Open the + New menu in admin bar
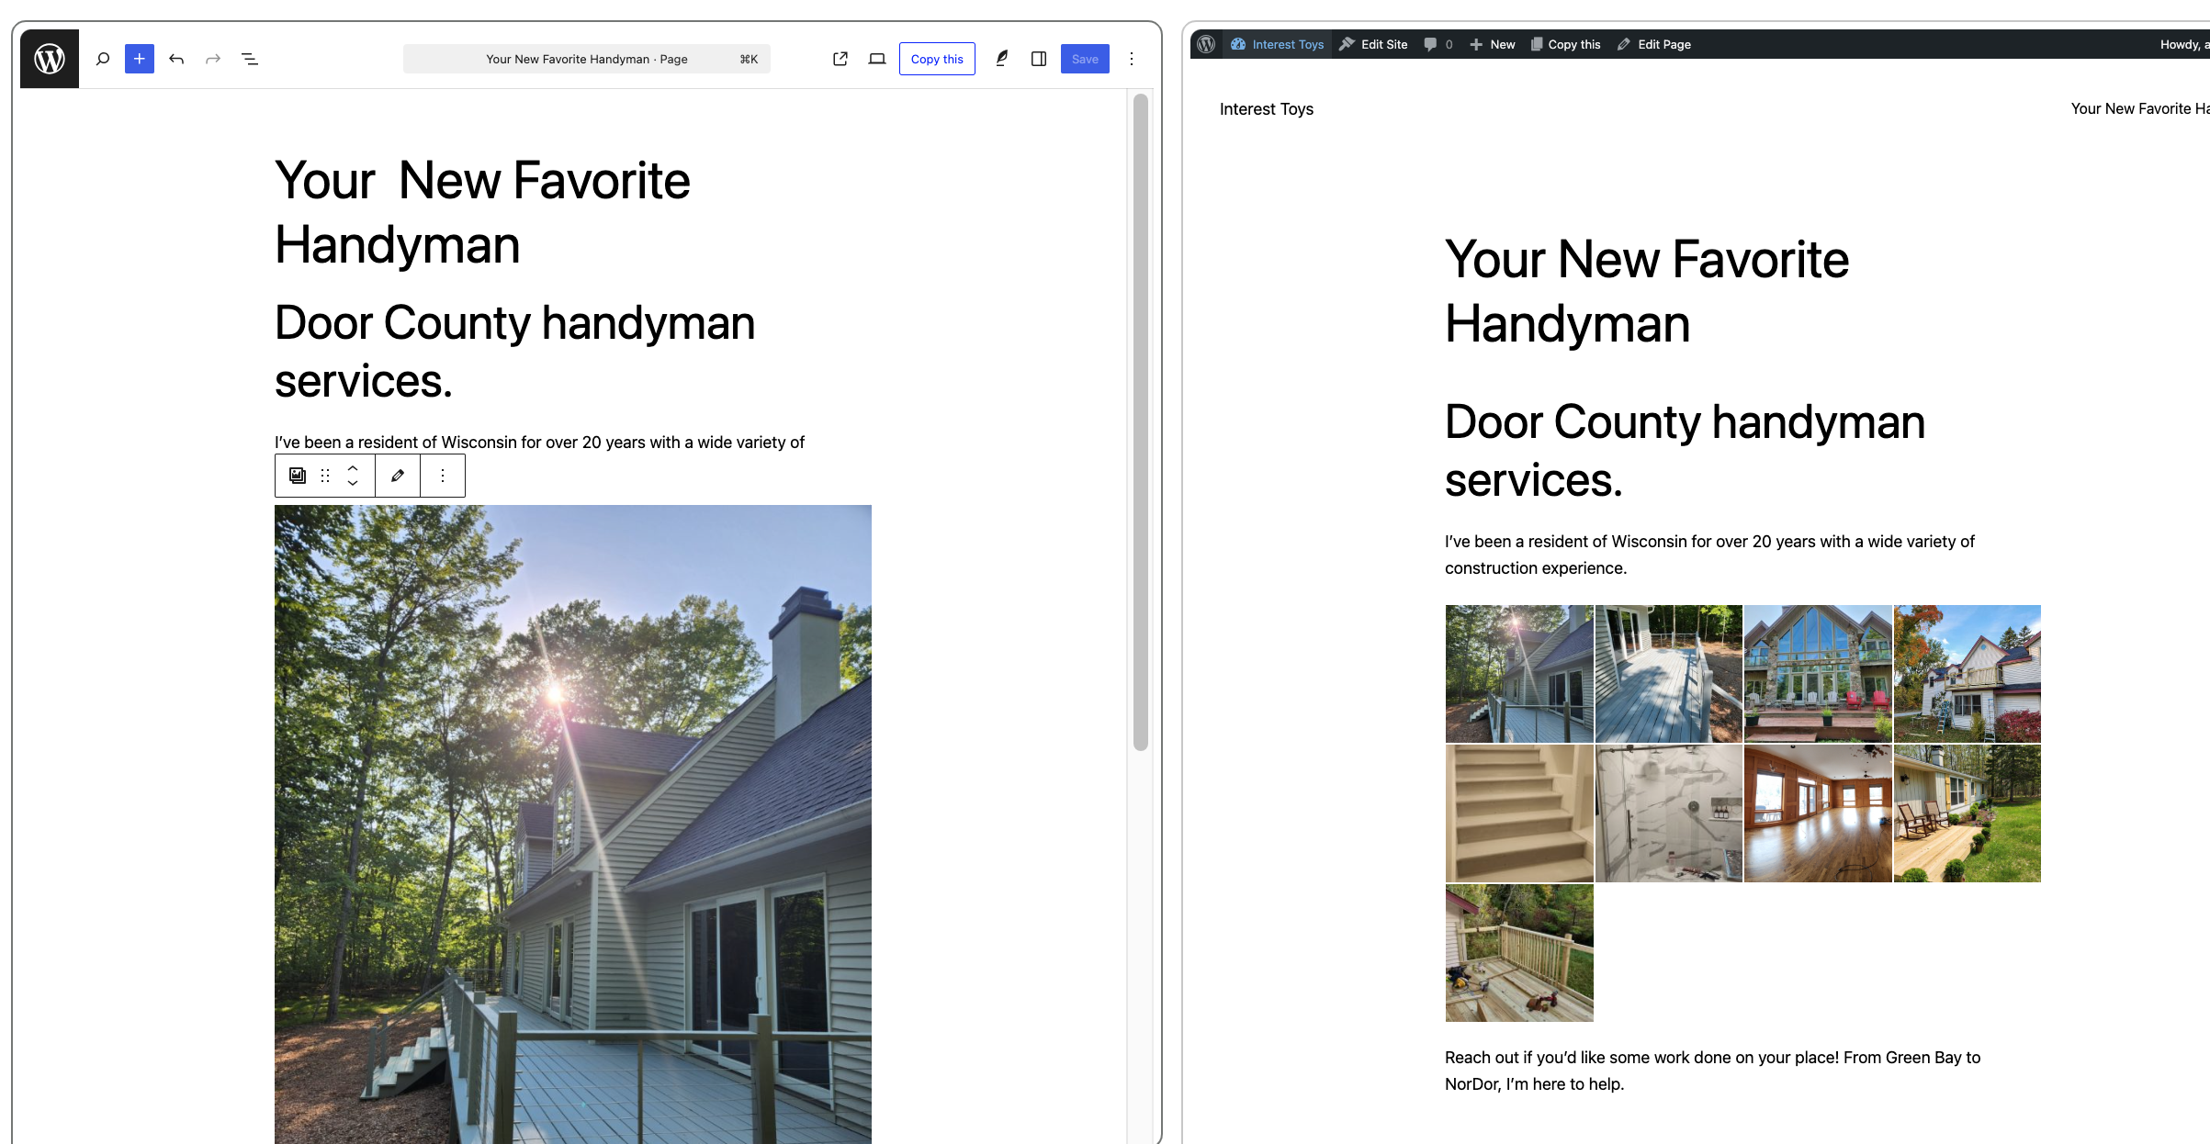 pyautogui.click(x=1491, y=43)
